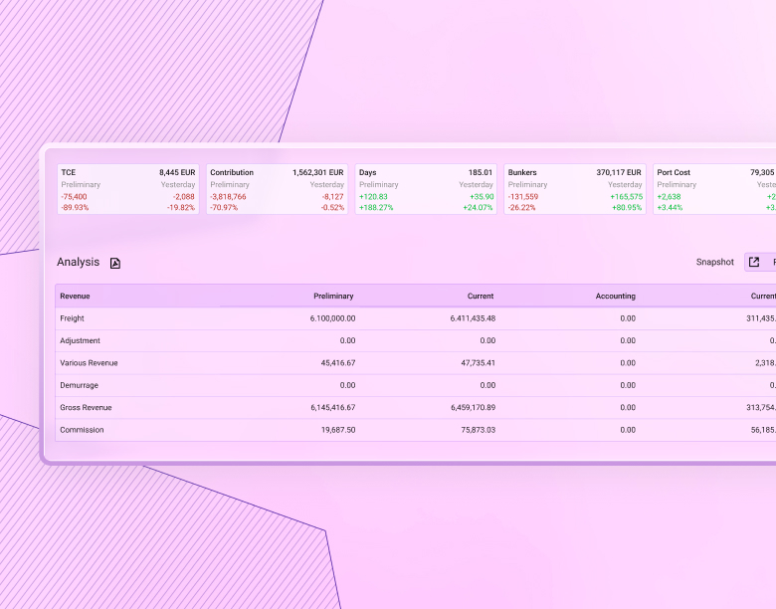Click Bunkers preliminary percent -26.22%

[521, 207]
